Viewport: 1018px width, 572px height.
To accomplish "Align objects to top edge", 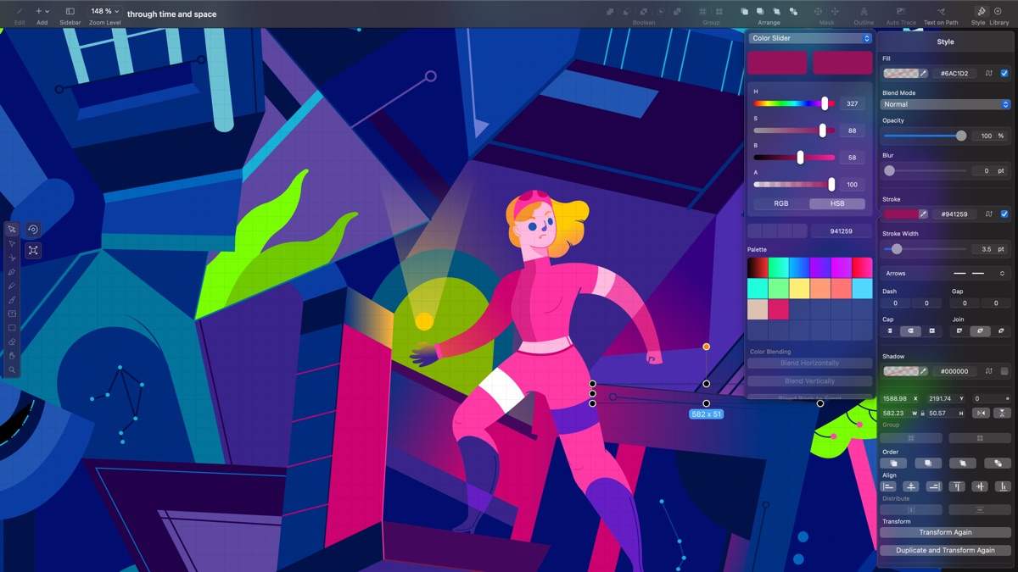I will point(957,486).
